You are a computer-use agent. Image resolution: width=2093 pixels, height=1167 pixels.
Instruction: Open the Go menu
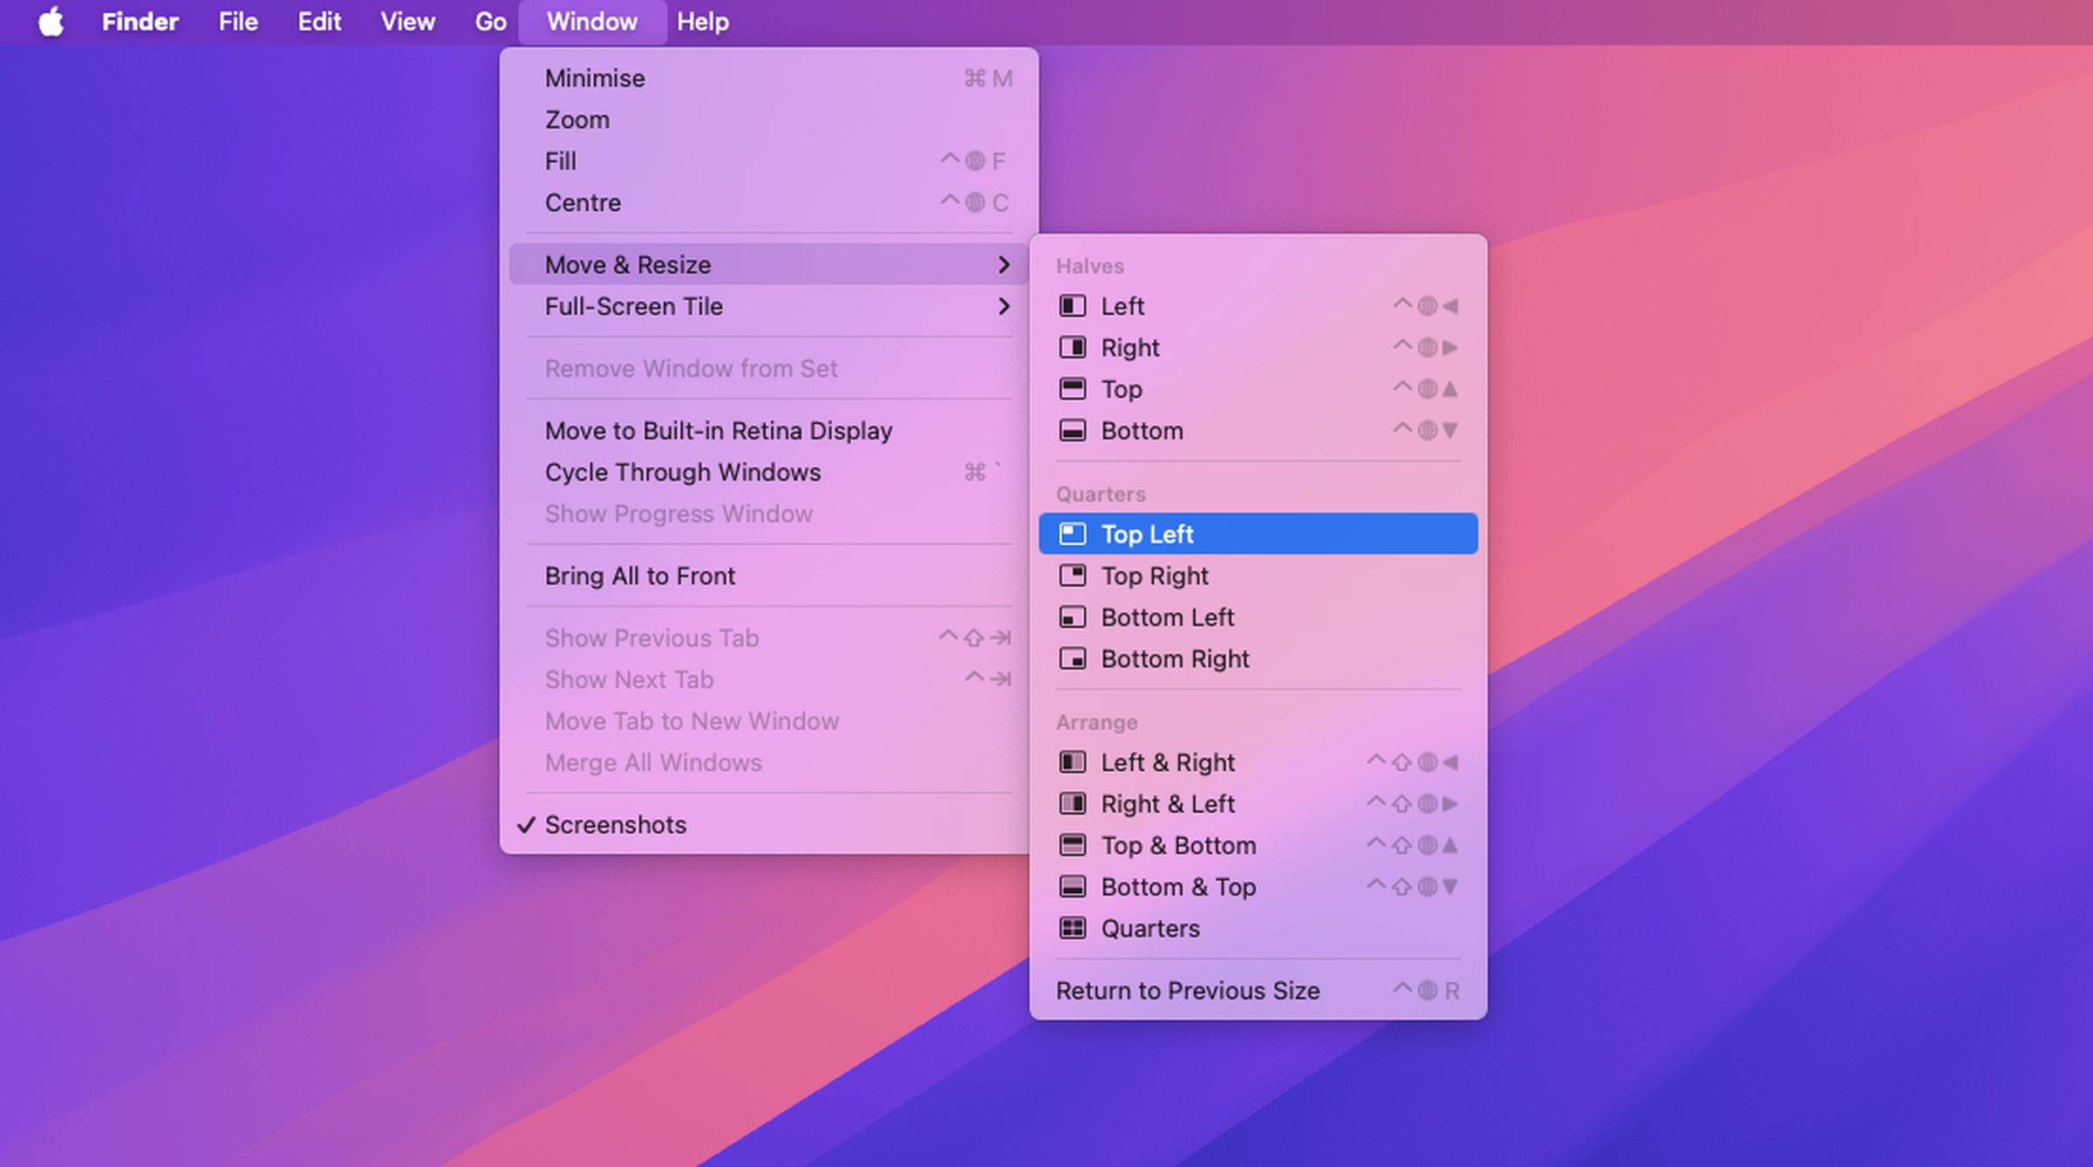490,21
